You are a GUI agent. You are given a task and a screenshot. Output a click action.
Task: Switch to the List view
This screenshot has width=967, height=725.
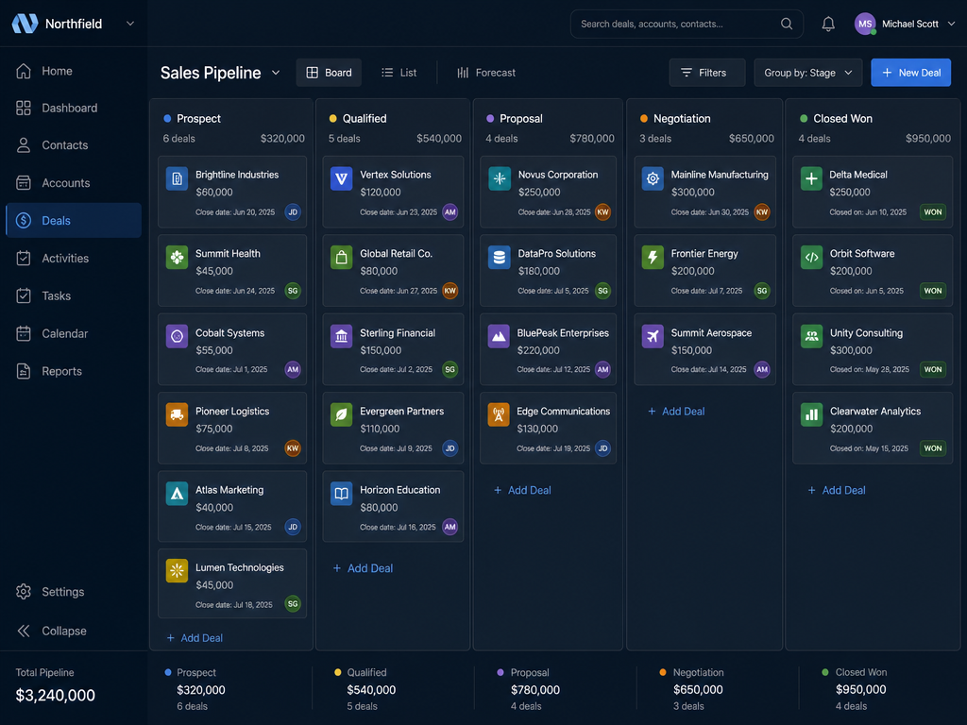(x=399, y=73)
